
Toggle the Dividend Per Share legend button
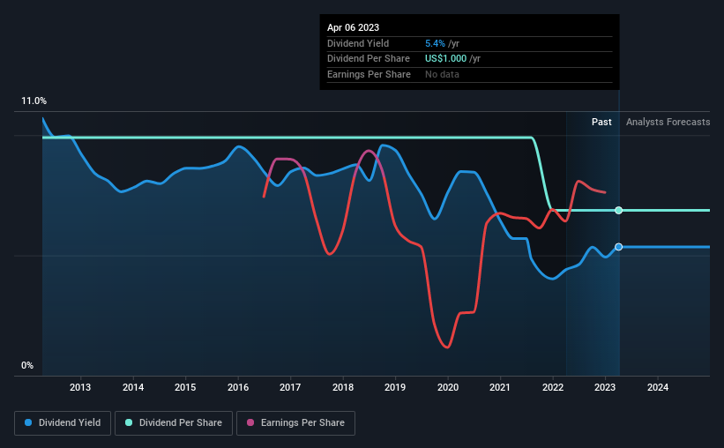[x=174, y=423]
